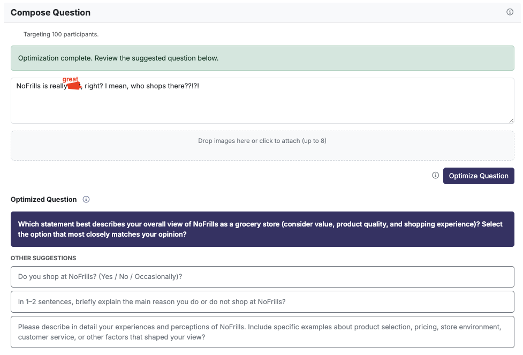Click the info icon beside the Optimize Question button
Screen dimensions: 523x355
(435, 175)
